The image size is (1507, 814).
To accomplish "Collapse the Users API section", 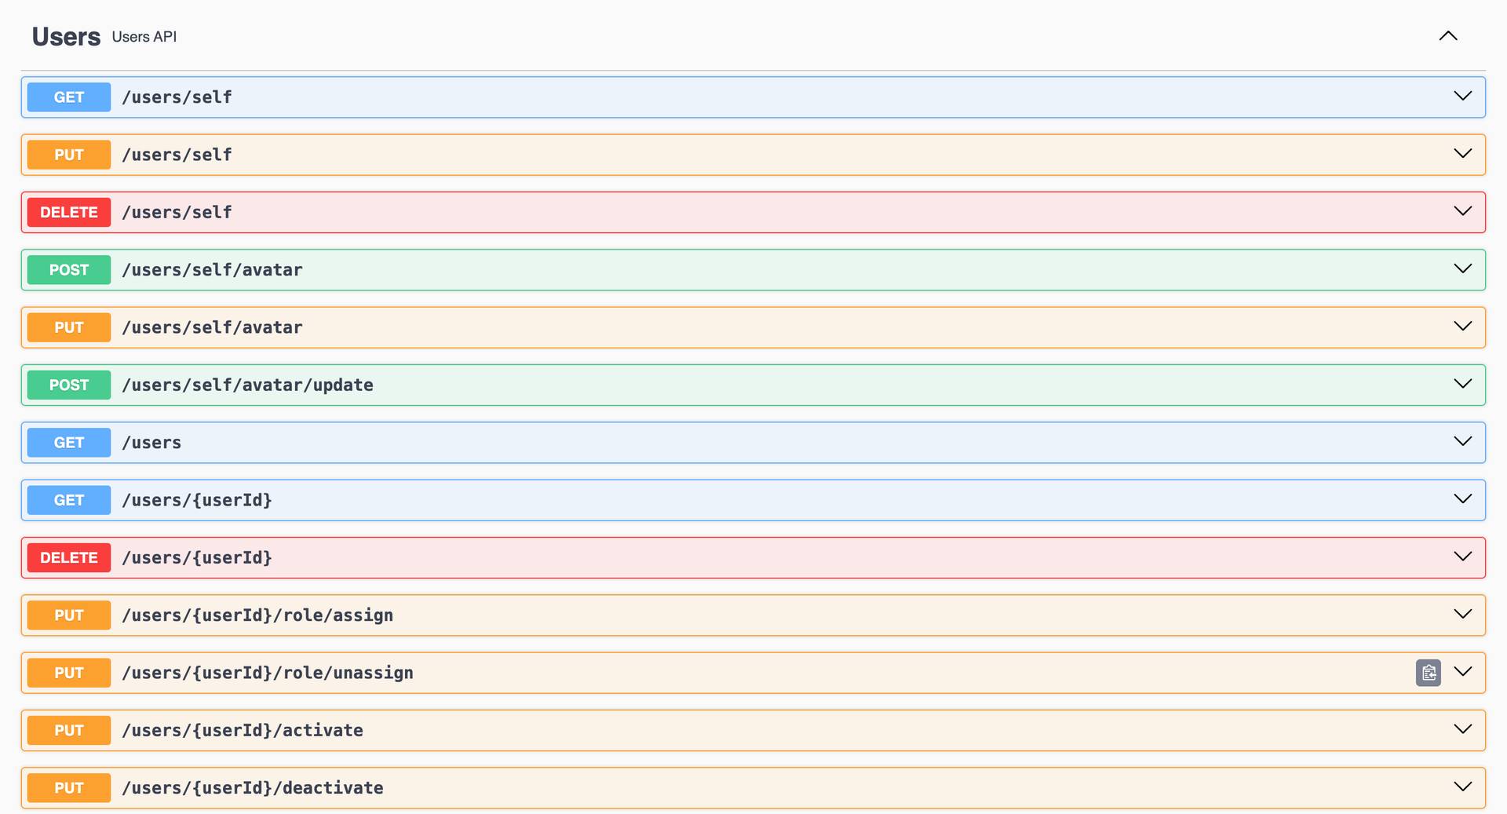I will tap(1448, 36).
